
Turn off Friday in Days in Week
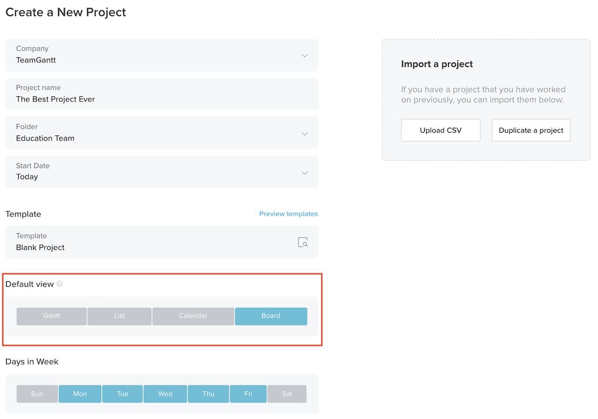point(248,393)
